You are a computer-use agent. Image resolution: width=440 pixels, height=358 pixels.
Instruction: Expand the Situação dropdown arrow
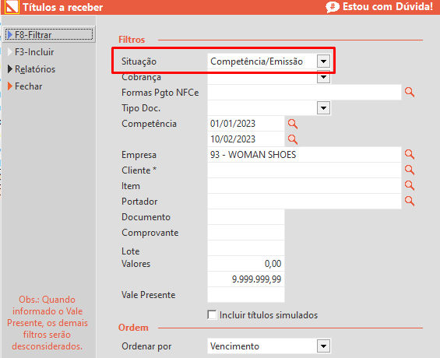[x=323, y=61]
